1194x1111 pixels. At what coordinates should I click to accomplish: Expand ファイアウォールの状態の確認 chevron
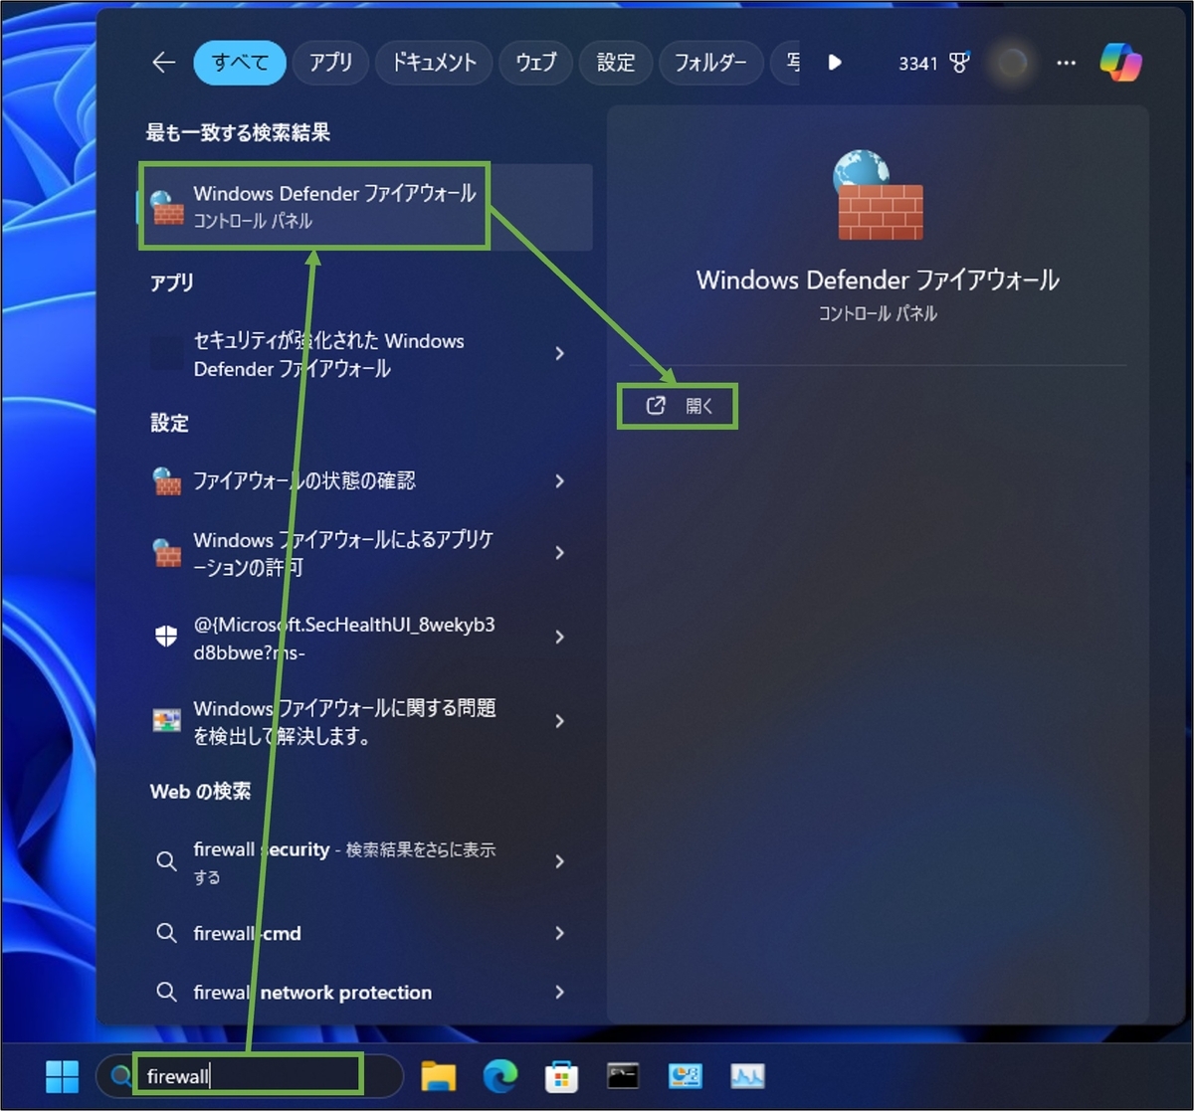click(x=560, y=481)
